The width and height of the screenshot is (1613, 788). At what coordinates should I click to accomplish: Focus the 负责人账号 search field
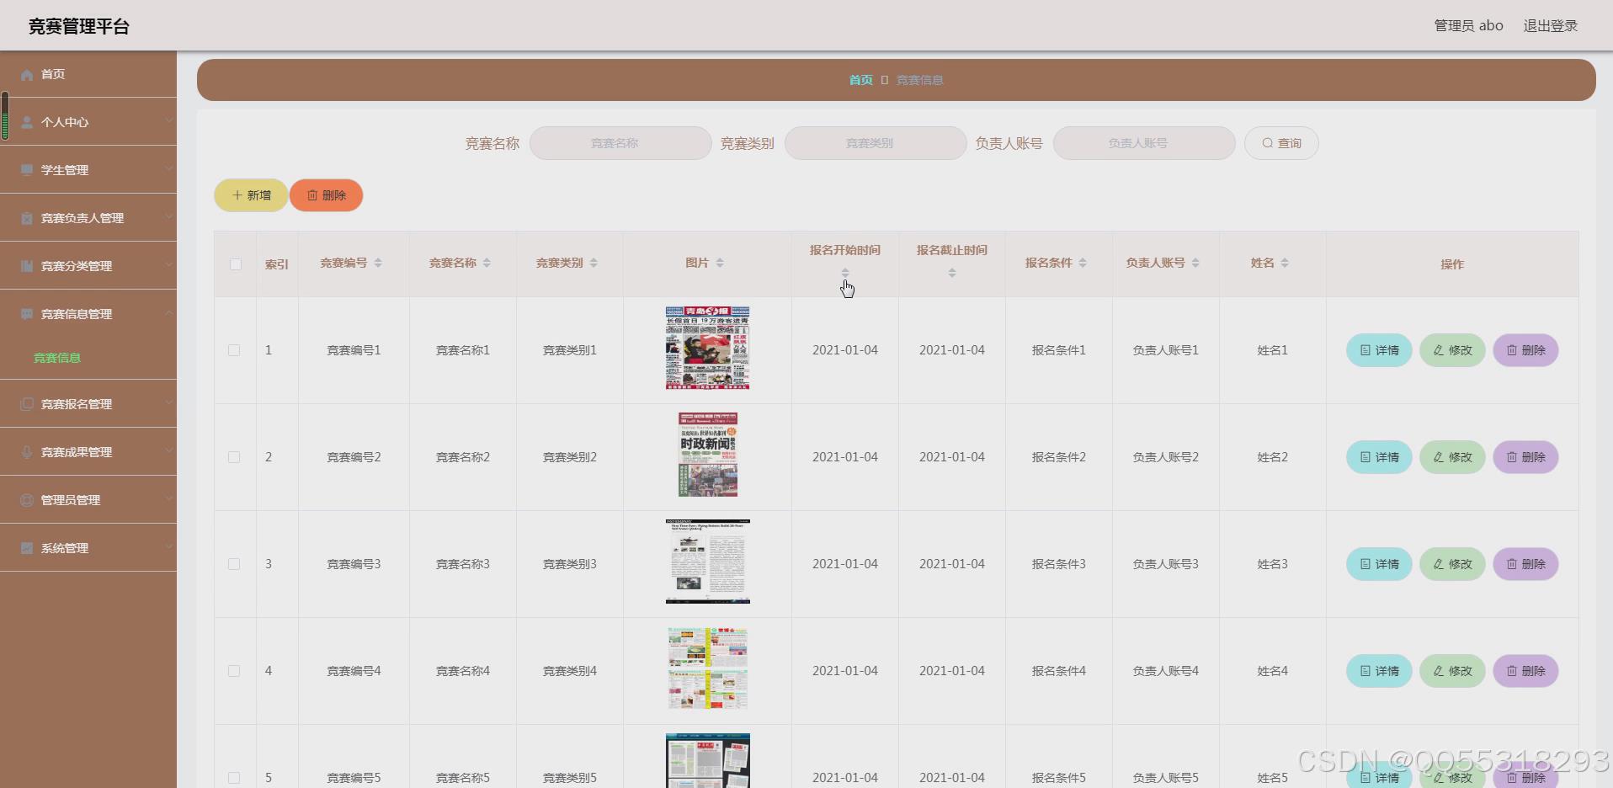pyautogui.click(x=1144, y=143)
